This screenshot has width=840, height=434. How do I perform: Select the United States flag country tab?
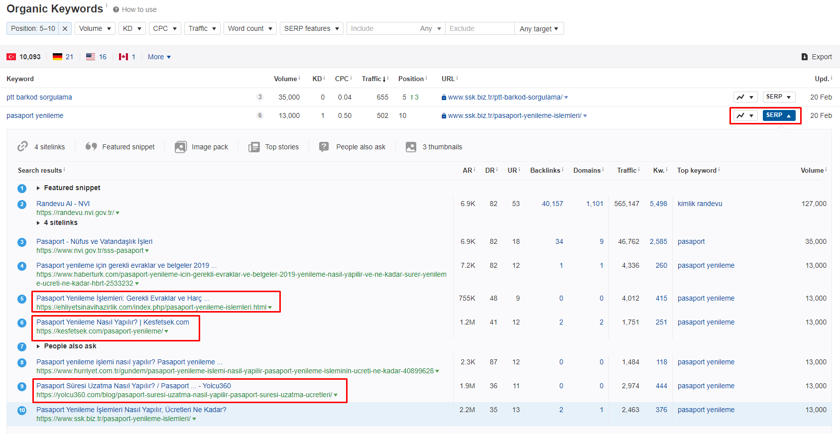pyautogui.click(x=96, y=57)
